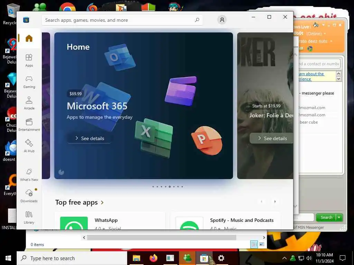Click the MSN butterfly globe icon
The height and width of the screenshot is (265, 354).
(310, 49)
